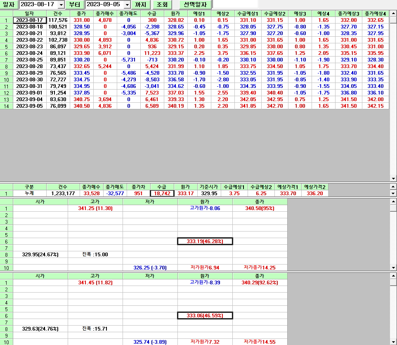Click the 누계 summary grid scroll-down arrow
The width and height of the screenshot is (397, 345).
(x=393, y=193)
